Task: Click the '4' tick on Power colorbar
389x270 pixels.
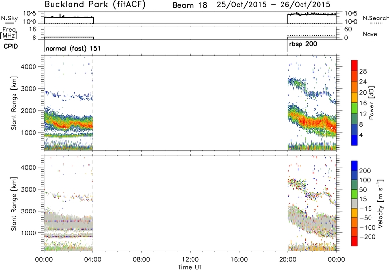Action: 361,135
